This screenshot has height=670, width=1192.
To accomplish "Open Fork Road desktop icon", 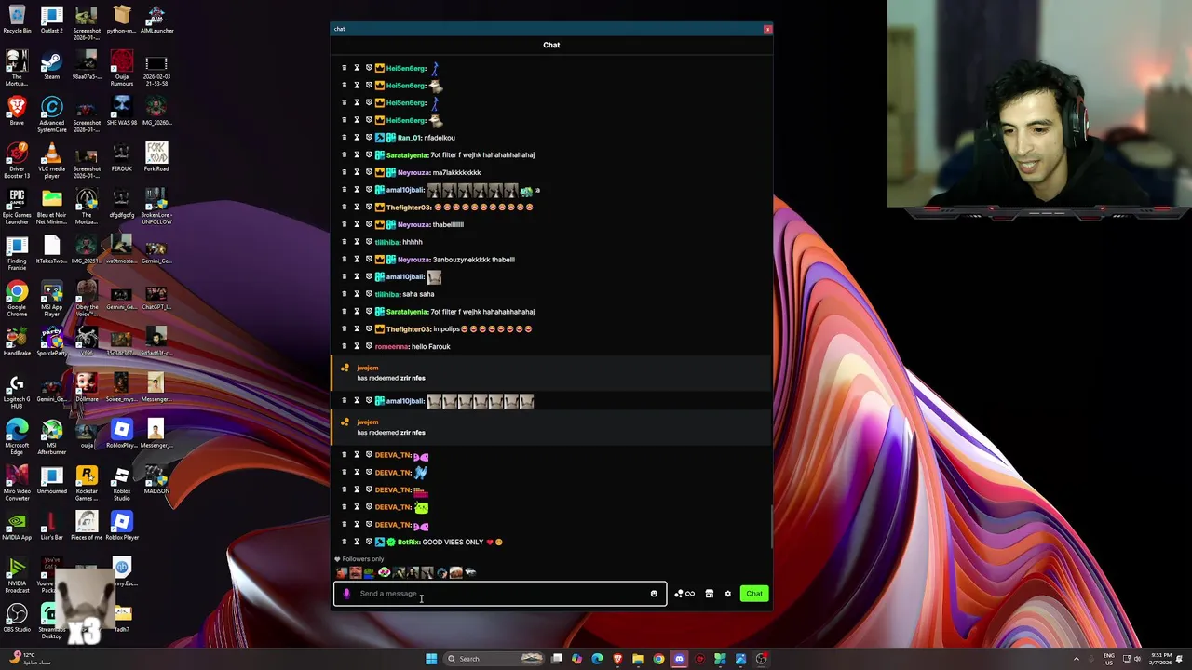I will point(156,157).
